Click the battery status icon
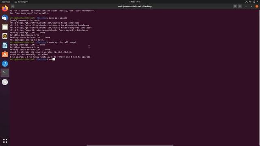This screenshot has width=260, height=146. click(254, 2)
